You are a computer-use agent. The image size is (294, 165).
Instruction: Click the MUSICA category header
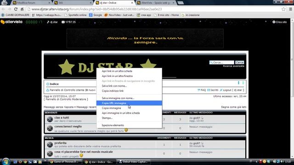(x=49, y=138)
